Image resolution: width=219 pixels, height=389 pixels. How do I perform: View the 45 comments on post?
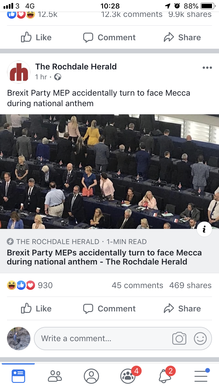click(x=137, y=285)
